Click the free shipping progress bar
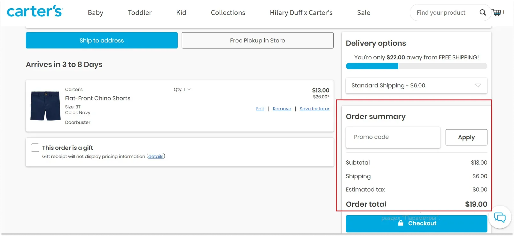514x236 pixels. click(416, 66)
